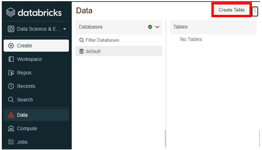Open Compute from the sidebar

(36, 129)
